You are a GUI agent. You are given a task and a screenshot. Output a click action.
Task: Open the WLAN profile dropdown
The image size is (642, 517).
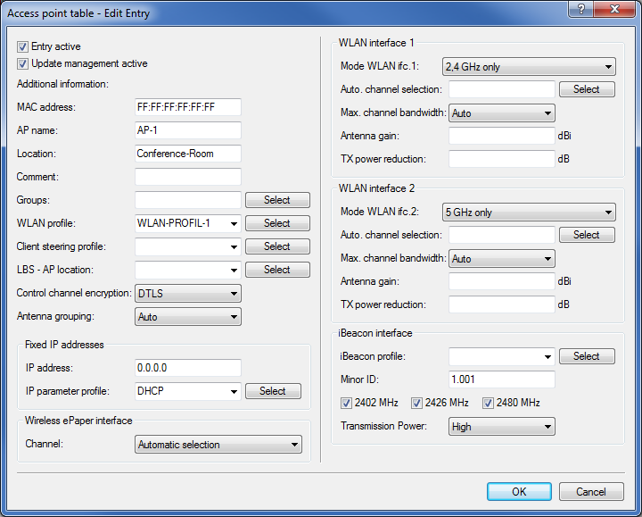click(233, 223)
